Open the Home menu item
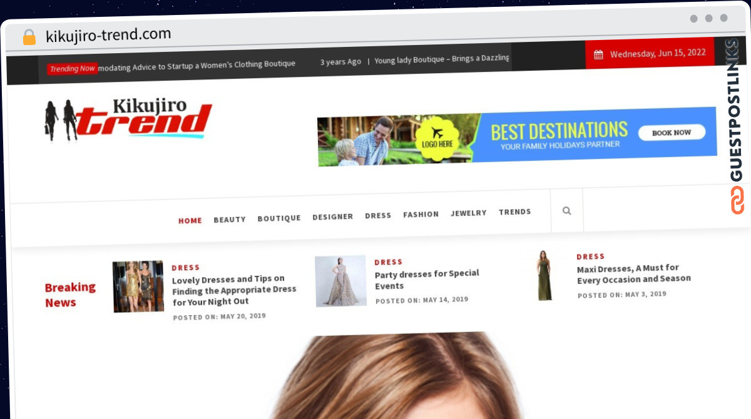This screenshot has height=419, width=751. (x=190, y=221)
